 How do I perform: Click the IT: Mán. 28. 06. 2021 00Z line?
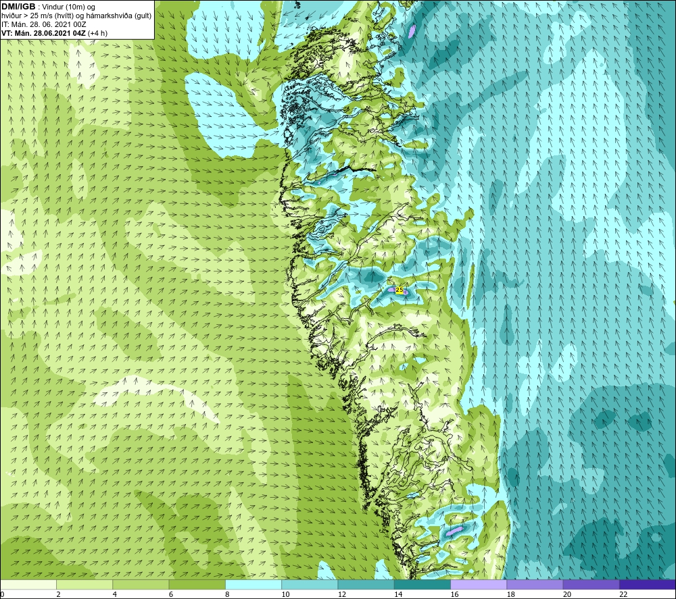click(43, 24)
